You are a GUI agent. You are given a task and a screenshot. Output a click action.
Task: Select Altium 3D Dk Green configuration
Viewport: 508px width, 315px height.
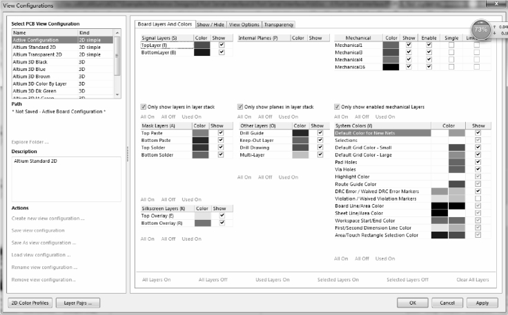(x=63, y=91)
